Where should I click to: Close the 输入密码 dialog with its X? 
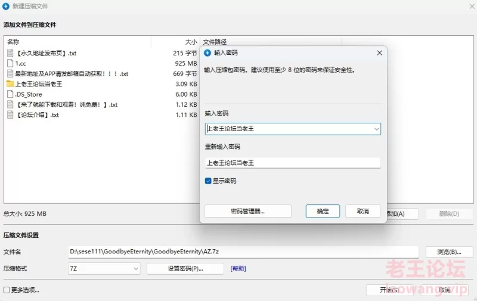click(x=379, y=53)
